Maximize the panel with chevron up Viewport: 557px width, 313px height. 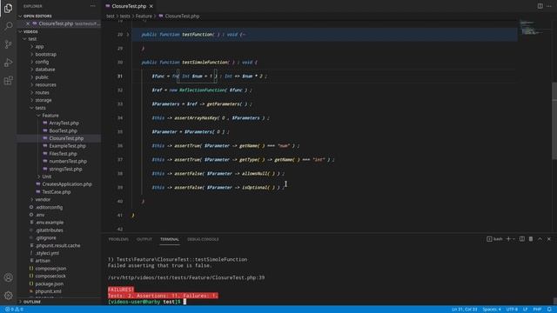pos(540,239)
